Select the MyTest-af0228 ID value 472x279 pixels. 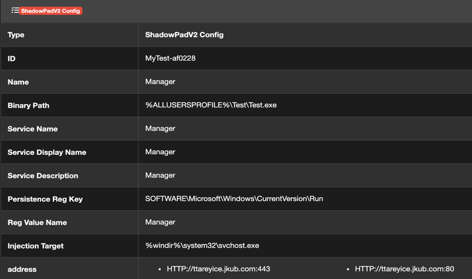(170, 58)
